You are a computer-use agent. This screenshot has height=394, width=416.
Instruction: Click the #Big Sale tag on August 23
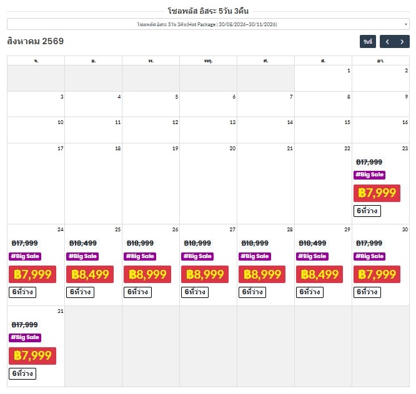click(x=369, y=175)
